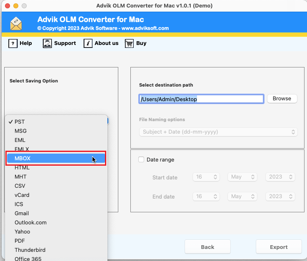This screenshot has height=261, width=307.
Task: Open About us label in toolbar
Action: pos(107,43)
